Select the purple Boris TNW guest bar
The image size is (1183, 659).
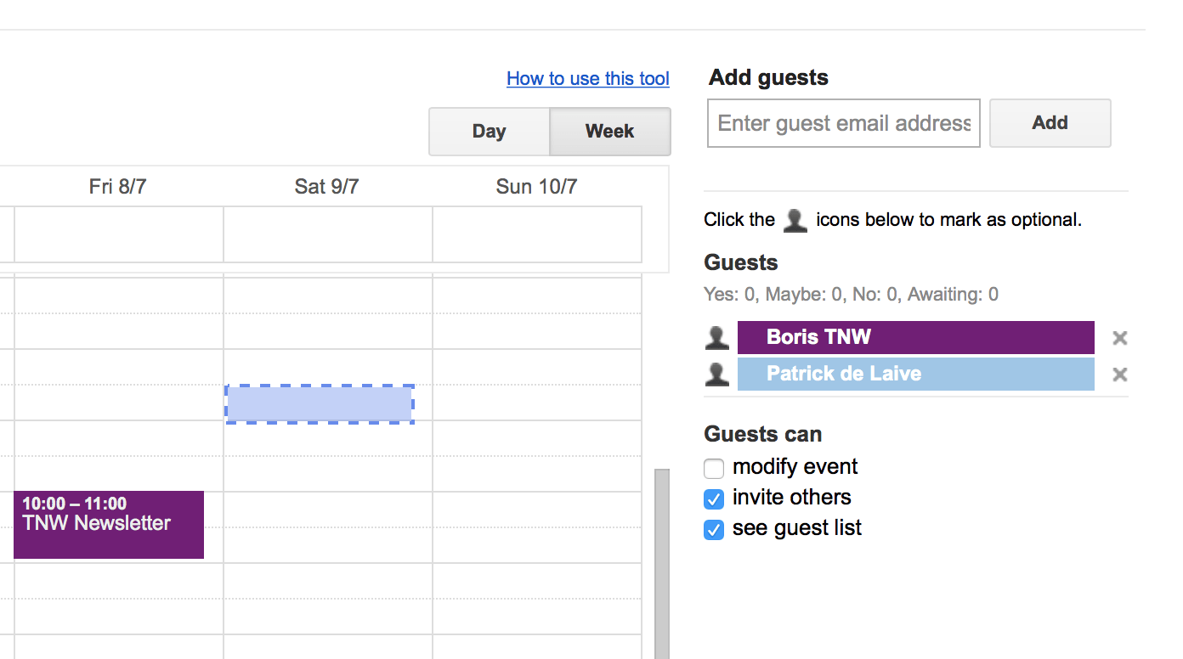click(915, 337)
